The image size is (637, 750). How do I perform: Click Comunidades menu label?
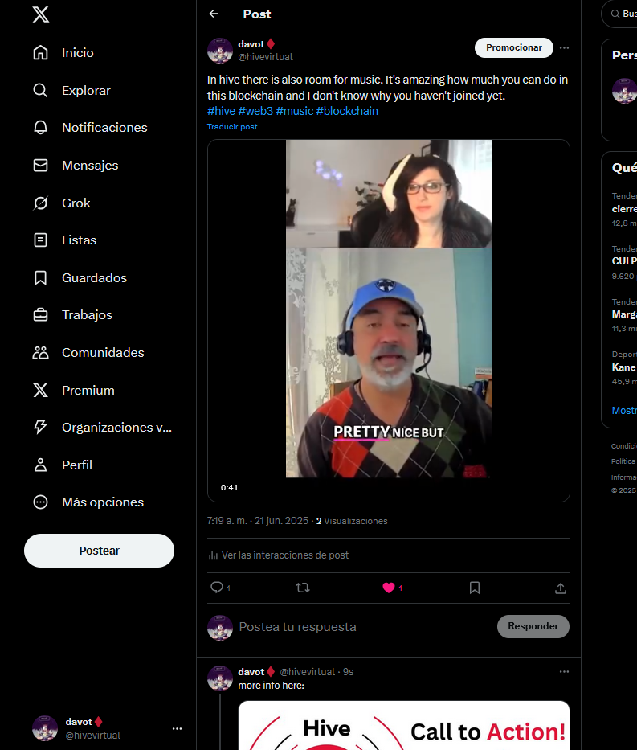click(103, 353)
